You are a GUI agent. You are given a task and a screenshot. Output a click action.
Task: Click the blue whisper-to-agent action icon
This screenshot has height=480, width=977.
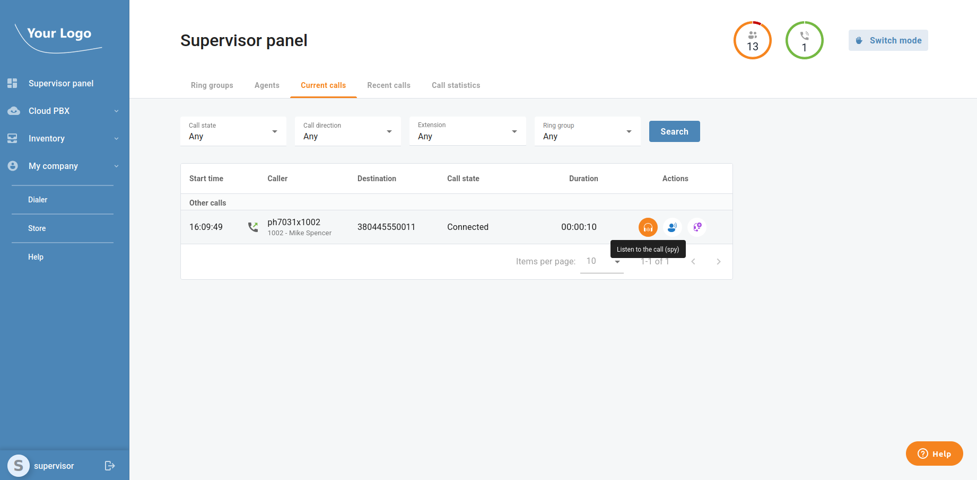click(x=672, y=227)
